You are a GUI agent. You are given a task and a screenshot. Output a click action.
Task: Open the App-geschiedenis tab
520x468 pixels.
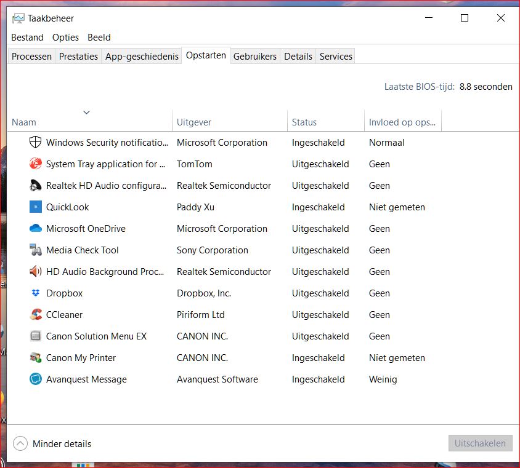pyautogui.click(x=142, y=57)
